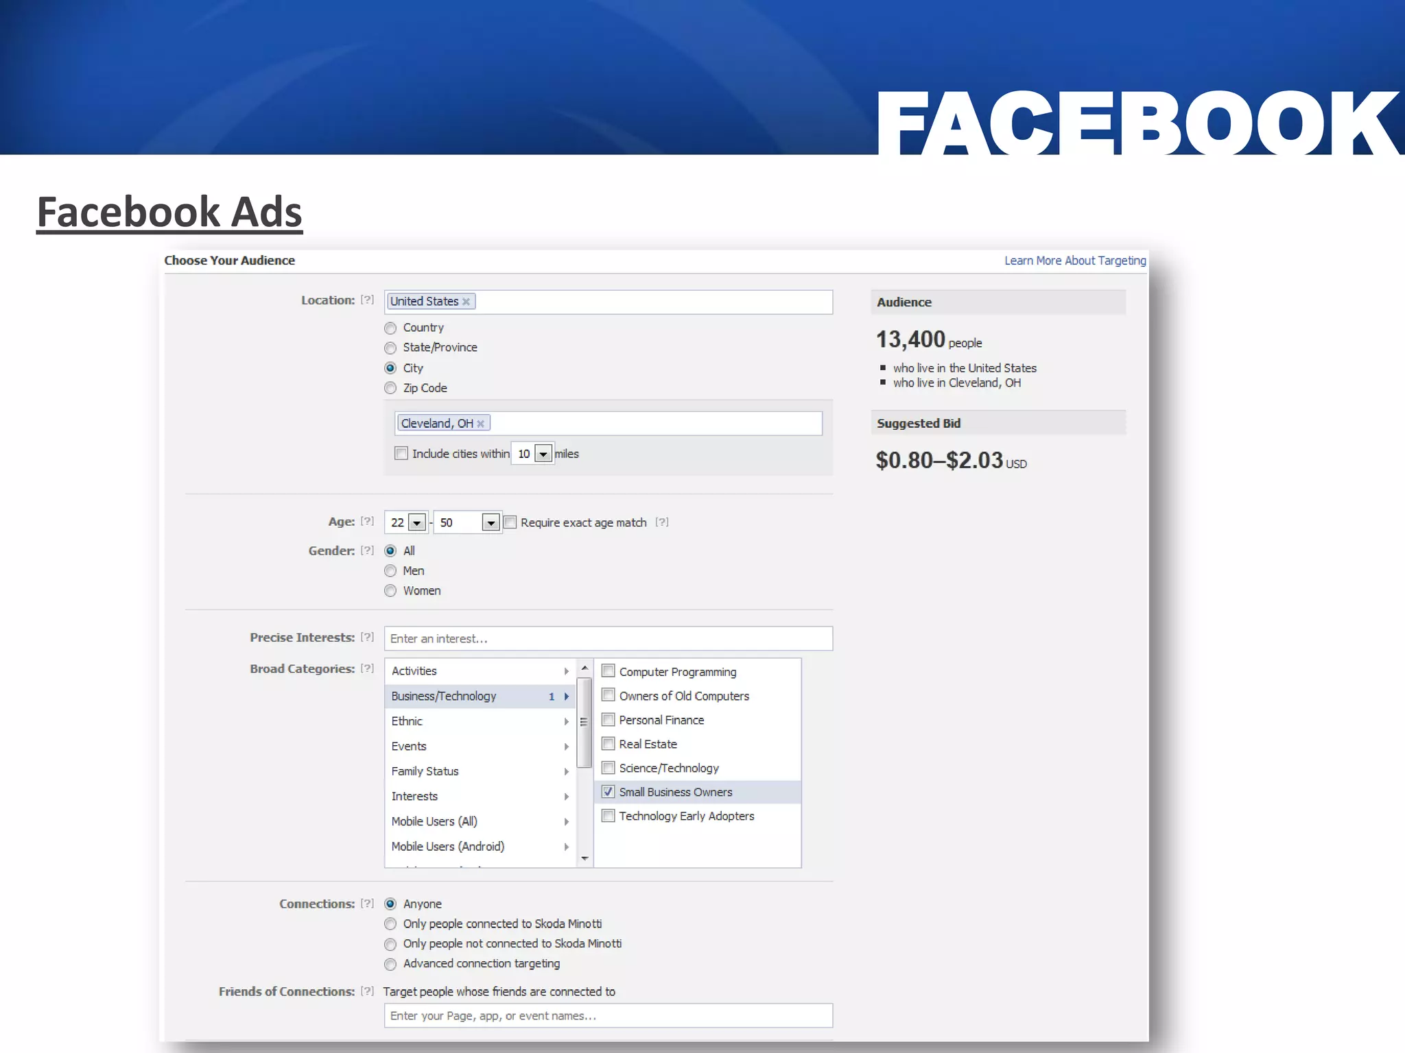
Task: Select the Country location radio button
Action: (x=390, y=328)
